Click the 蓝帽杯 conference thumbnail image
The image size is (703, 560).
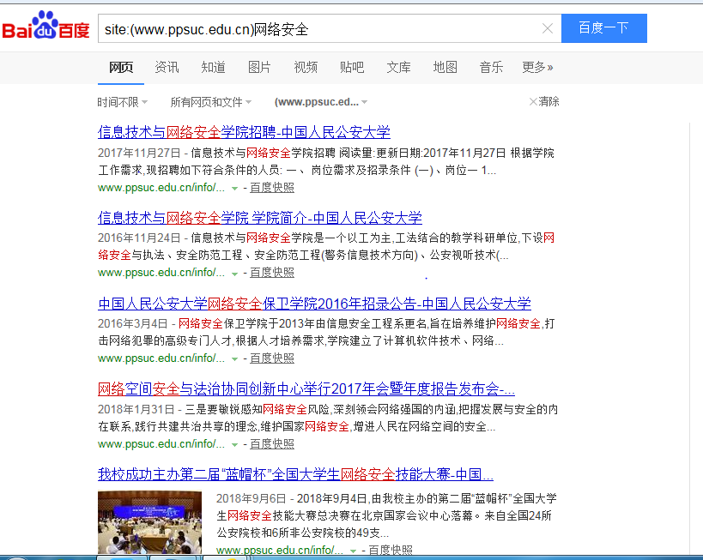pyautogui.click(x=149, y=522)
